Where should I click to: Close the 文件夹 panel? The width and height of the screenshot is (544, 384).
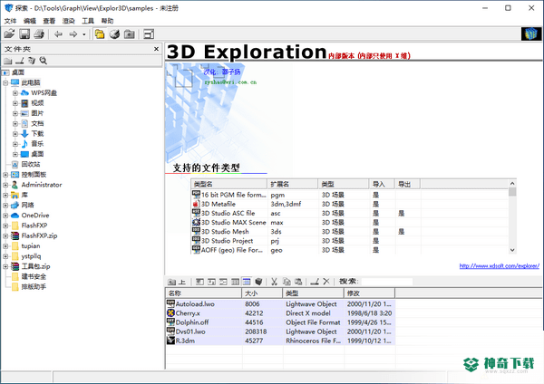[157, 49]
